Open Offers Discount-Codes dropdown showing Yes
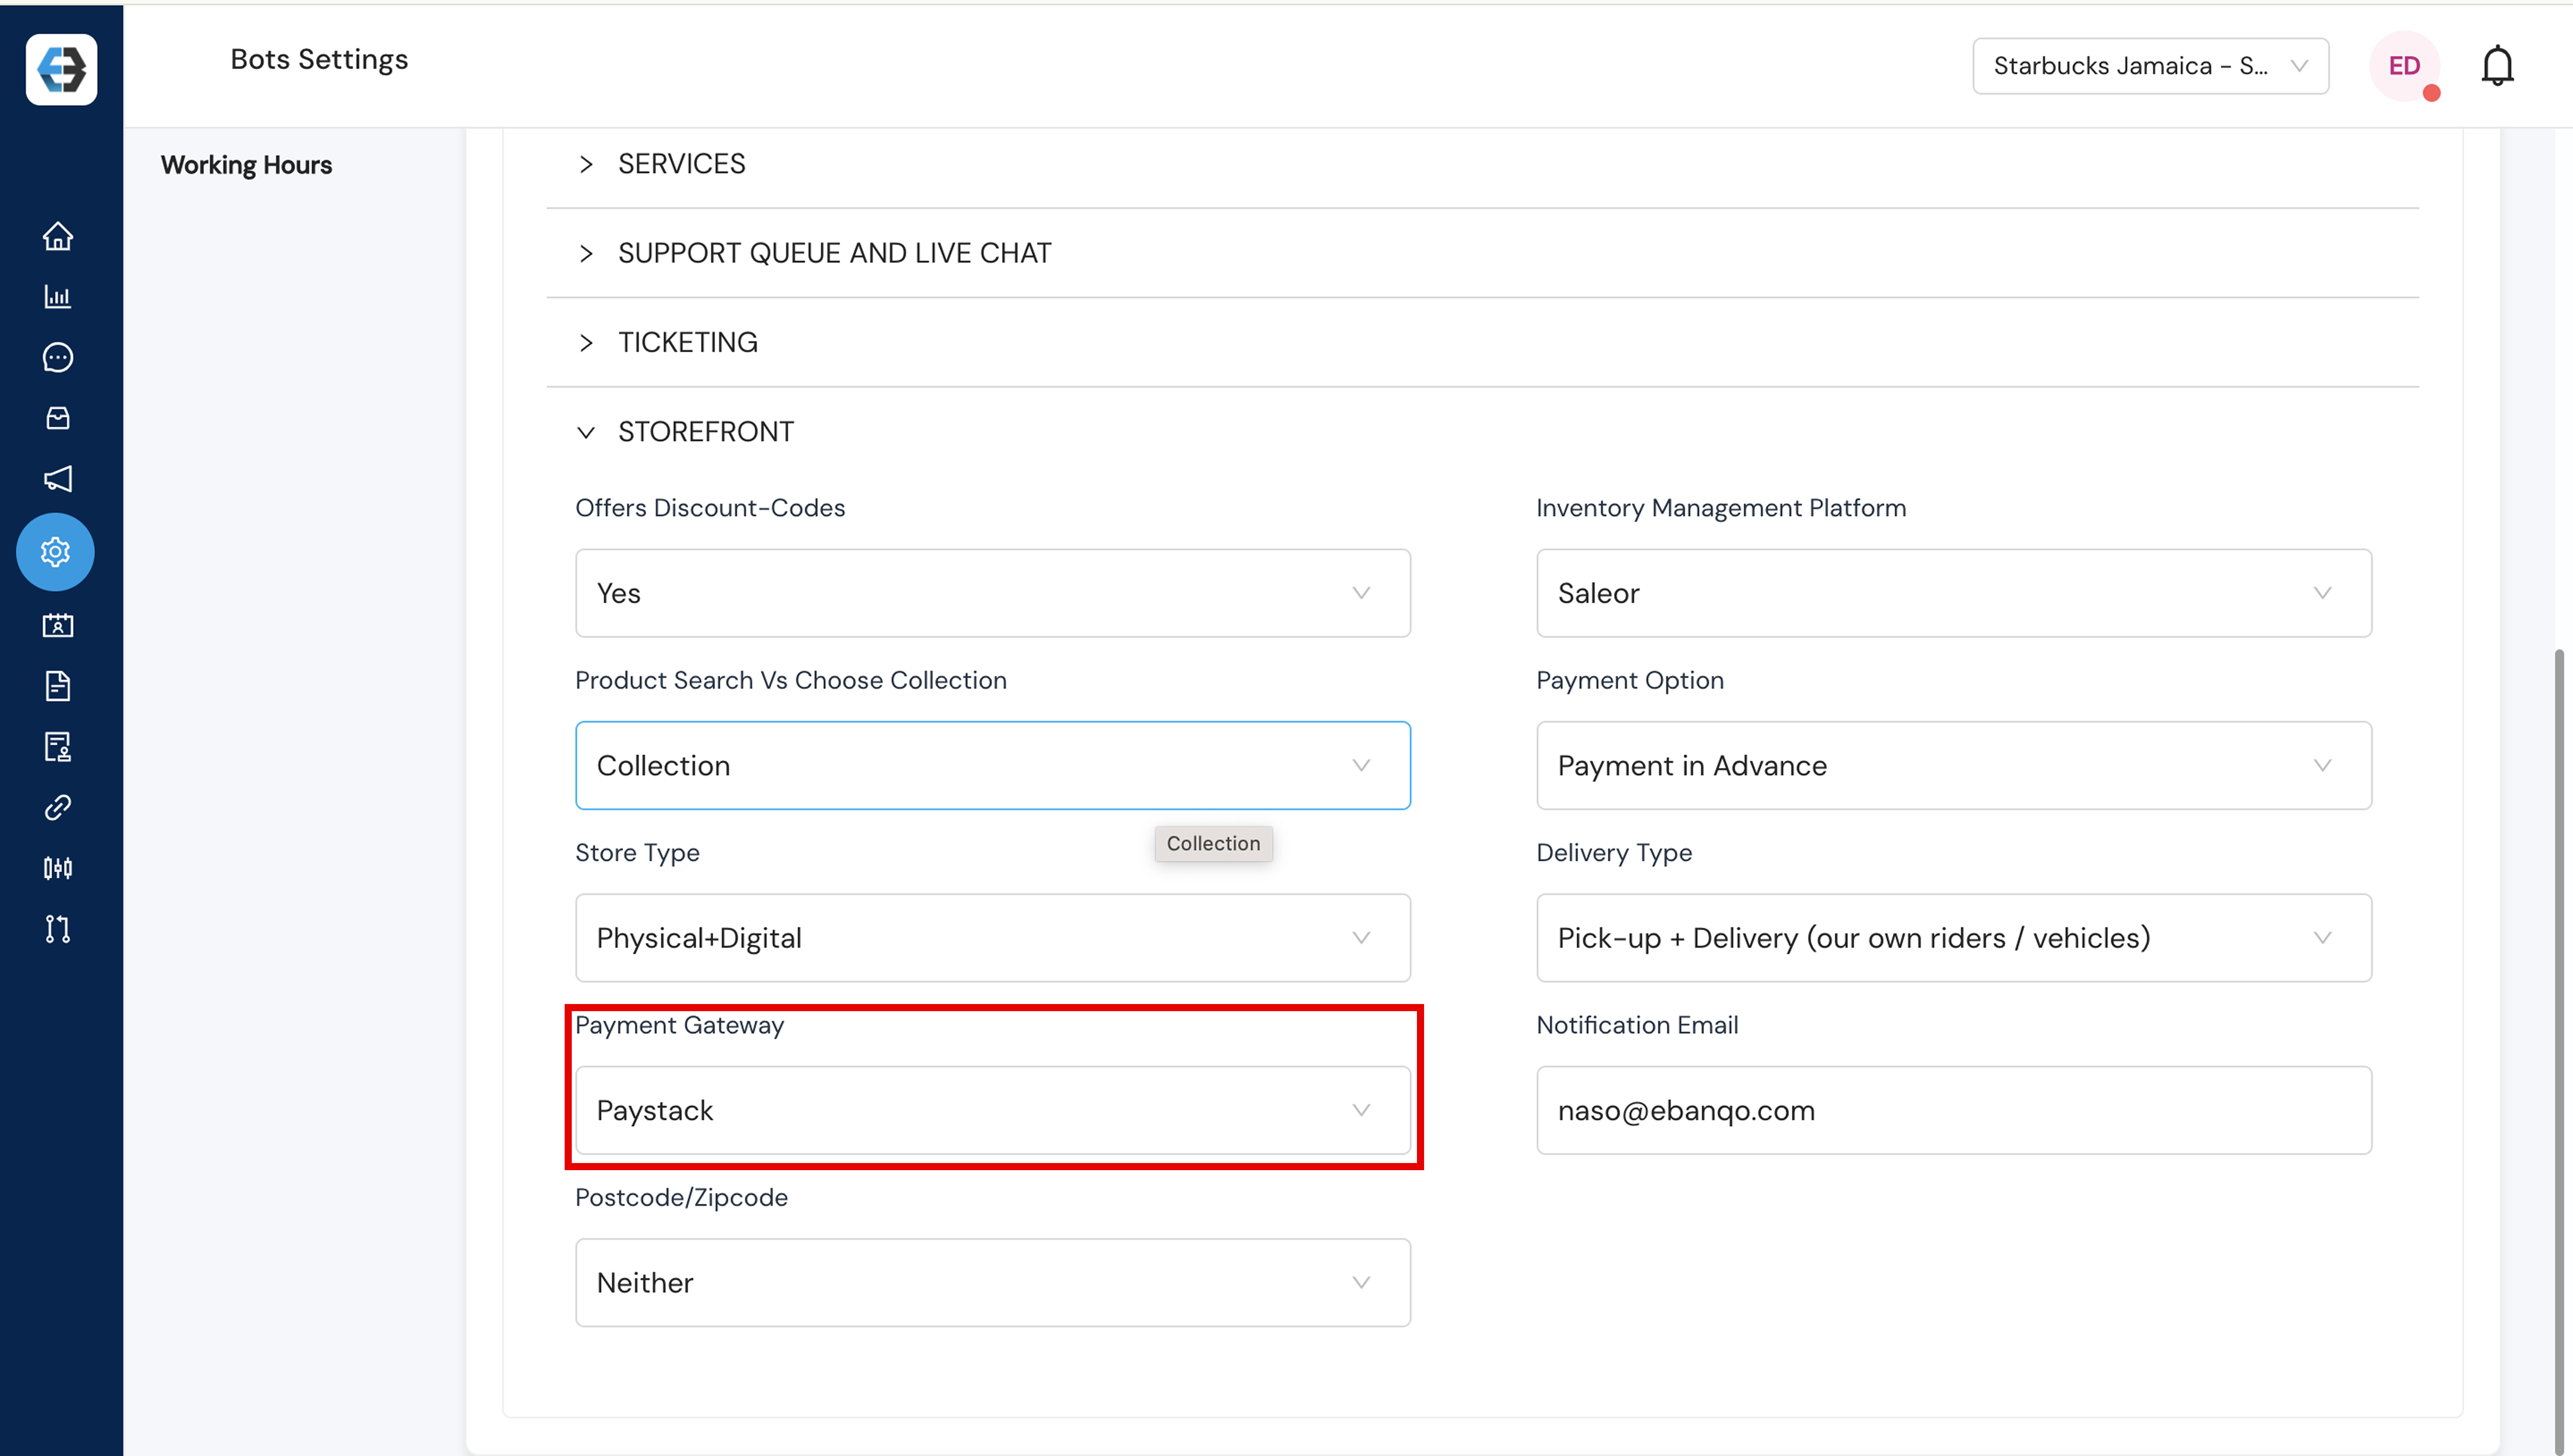Screen dimensions: 2573x1456 pos(992,593)
